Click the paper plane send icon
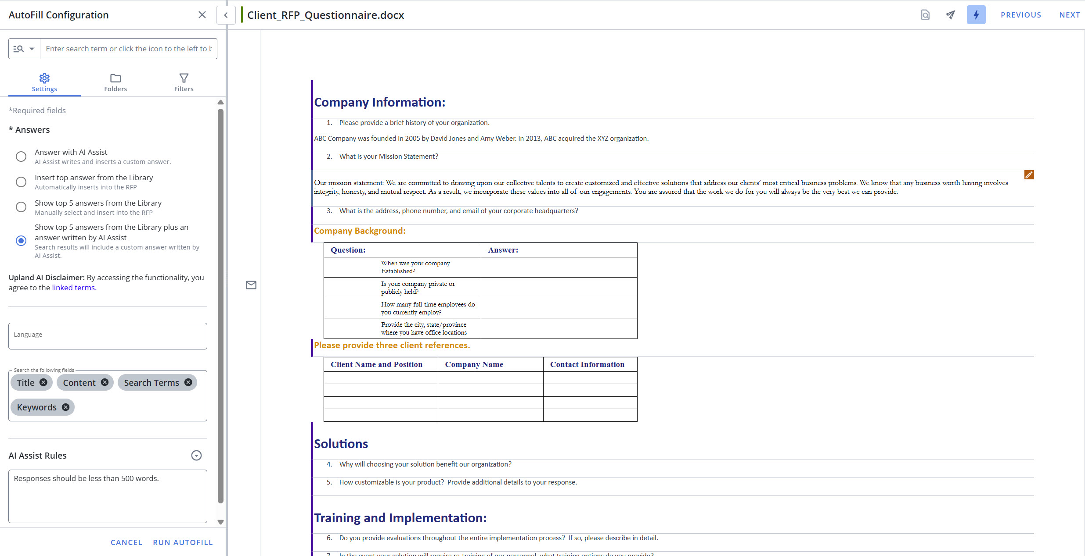The image size is (1085, 556). [951, 15]
